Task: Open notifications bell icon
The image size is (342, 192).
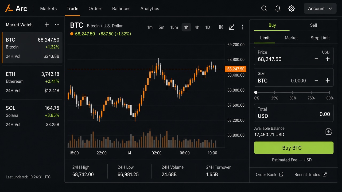Action: (278, 9)
